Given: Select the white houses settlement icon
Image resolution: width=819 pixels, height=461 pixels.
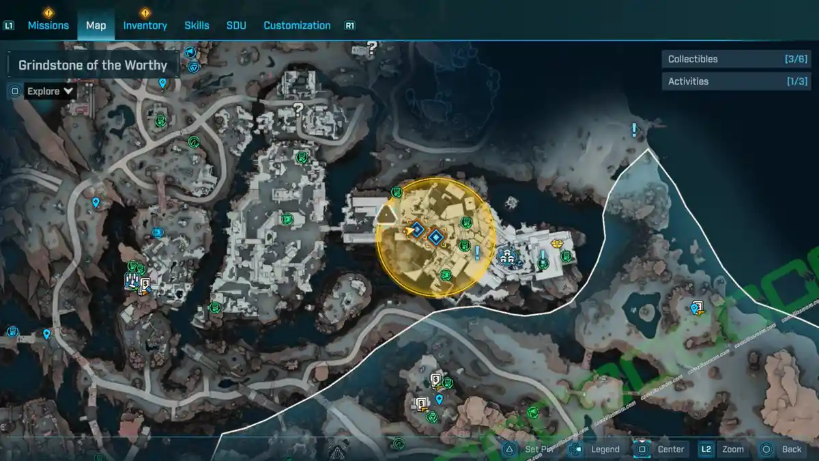Looking at the screenshot, I should coord(506,256).
